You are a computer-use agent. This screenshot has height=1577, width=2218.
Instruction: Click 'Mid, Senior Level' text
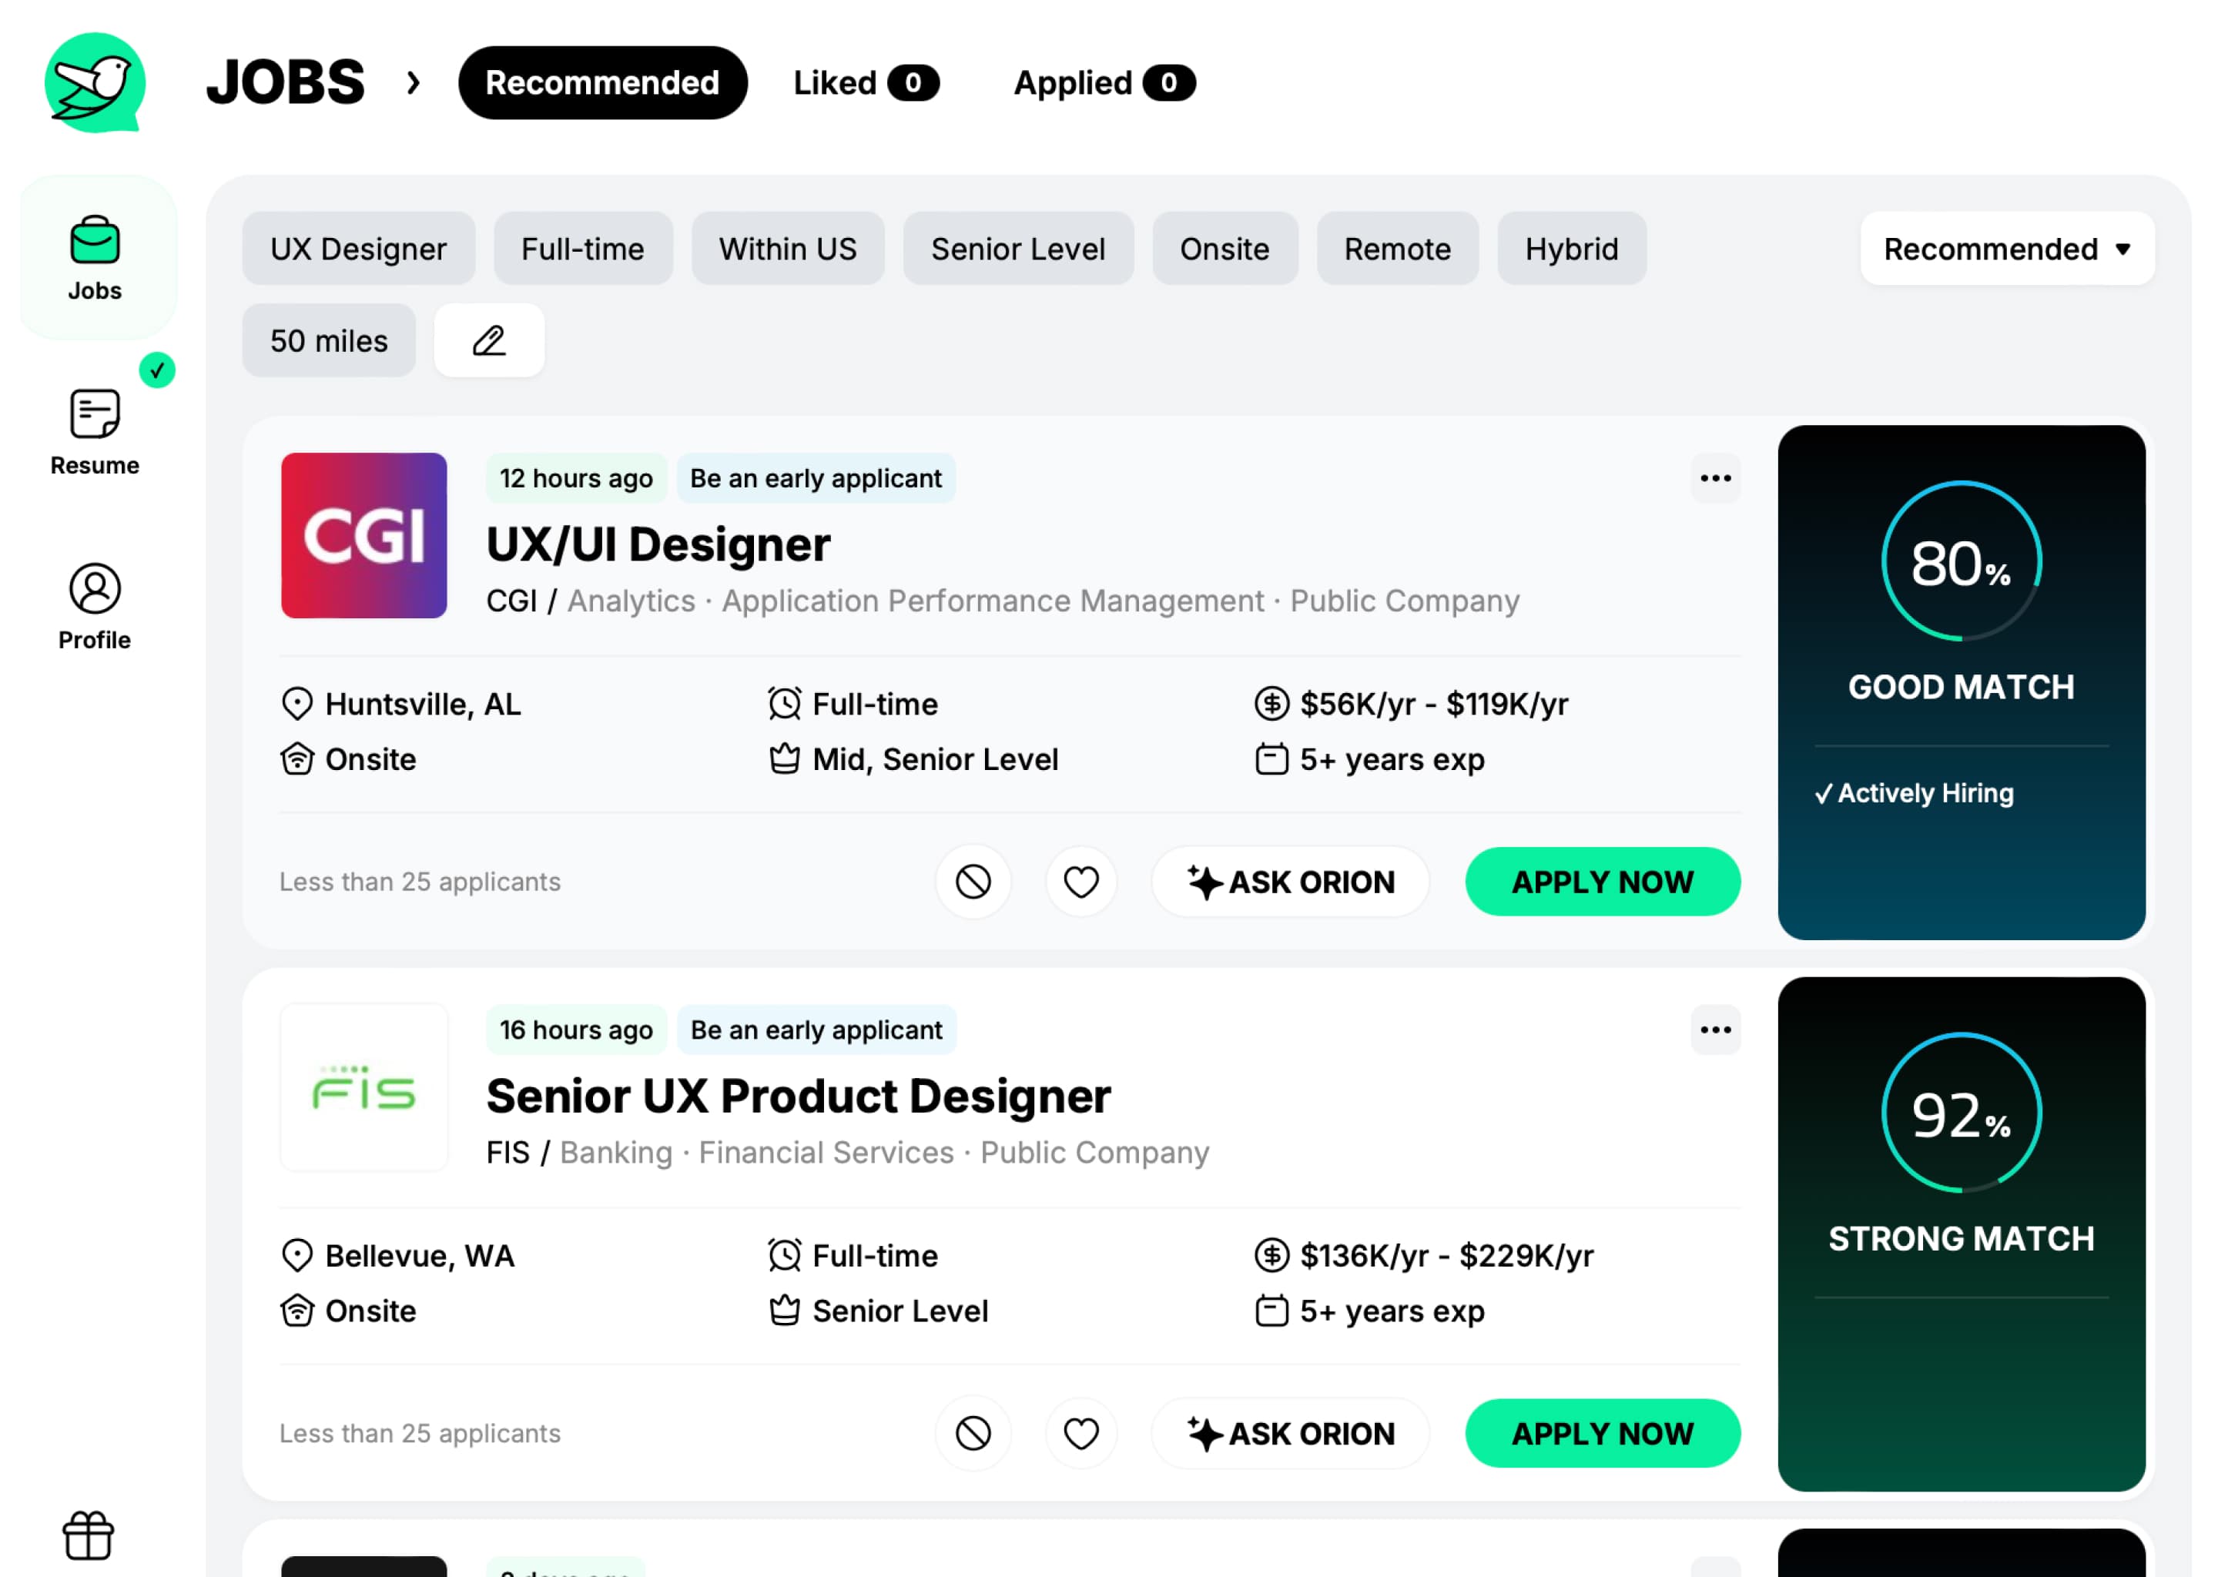coord(934,759)
